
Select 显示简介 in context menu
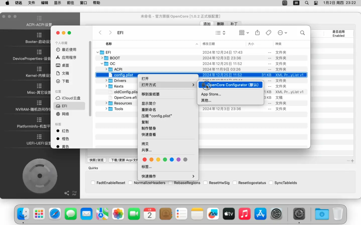click(x=149, y=103)
